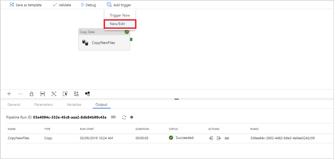Toggle canvas lock icon

click(x=31, y=94)
